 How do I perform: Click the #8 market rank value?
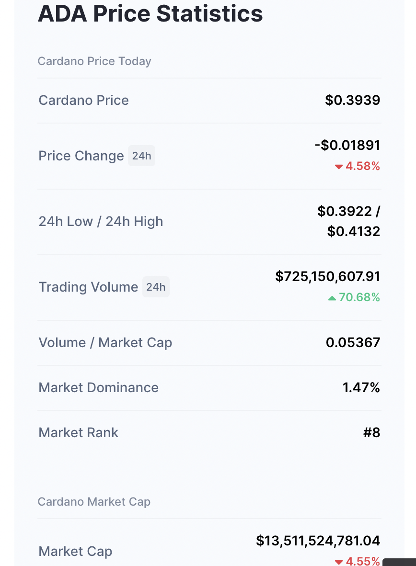[371, 432]
